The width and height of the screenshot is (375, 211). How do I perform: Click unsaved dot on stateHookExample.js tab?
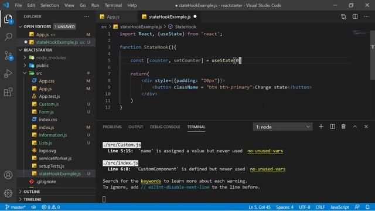(x=195, y=16)
